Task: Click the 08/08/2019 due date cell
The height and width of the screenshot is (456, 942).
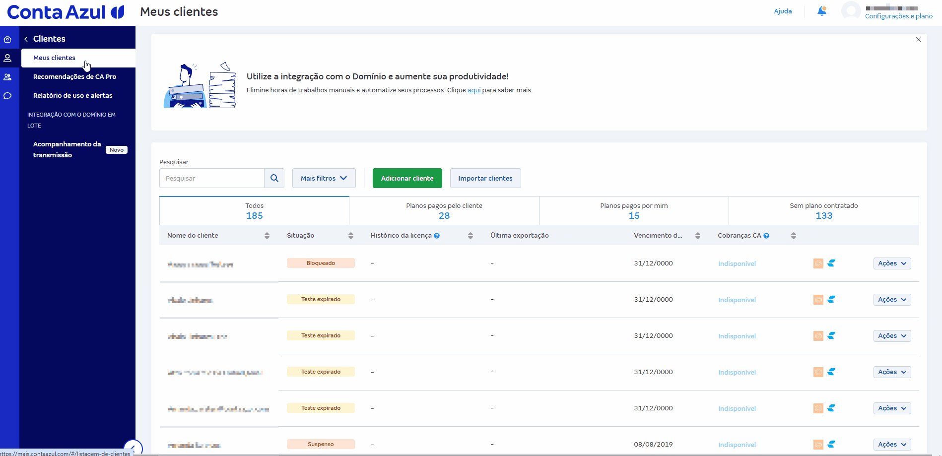Action: [653, 445]
